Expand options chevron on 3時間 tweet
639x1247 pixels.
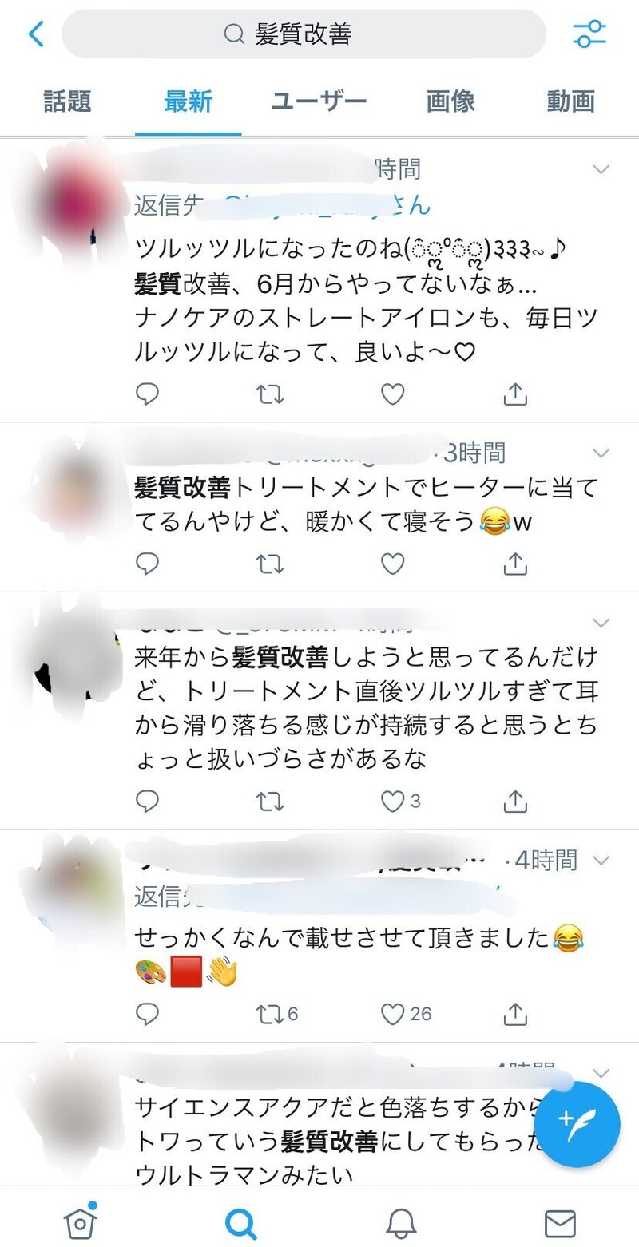pyautogui.click(x=601, y=453)
